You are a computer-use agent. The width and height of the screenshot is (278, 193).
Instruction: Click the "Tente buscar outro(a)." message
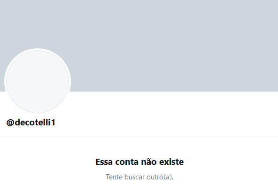(139, 177)
